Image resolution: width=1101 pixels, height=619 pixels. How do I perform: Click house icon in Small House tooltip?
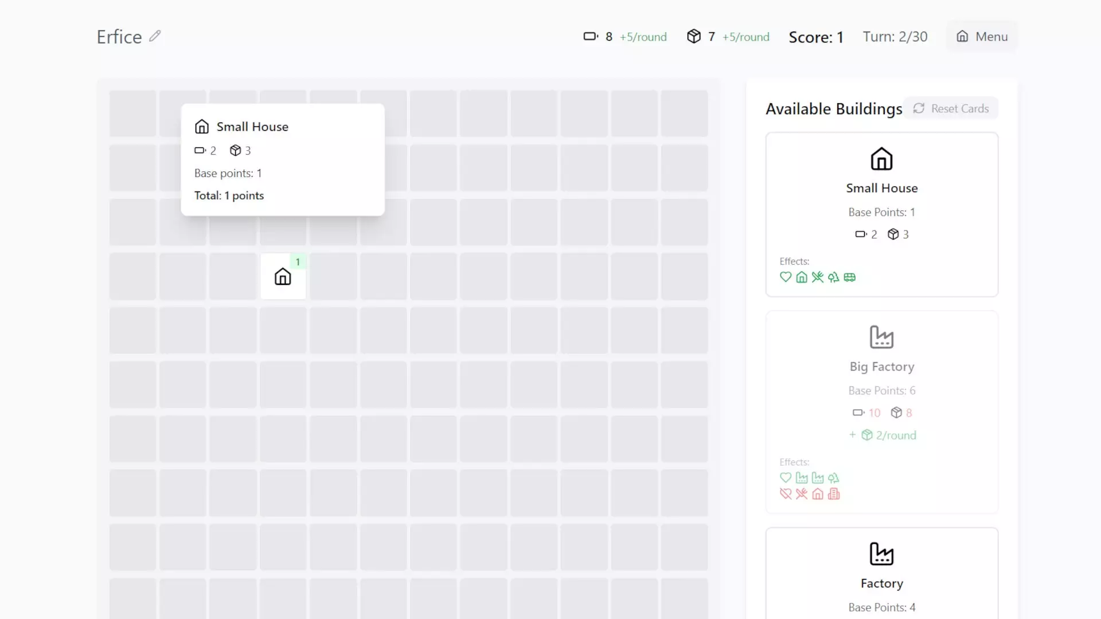(202, 127)
